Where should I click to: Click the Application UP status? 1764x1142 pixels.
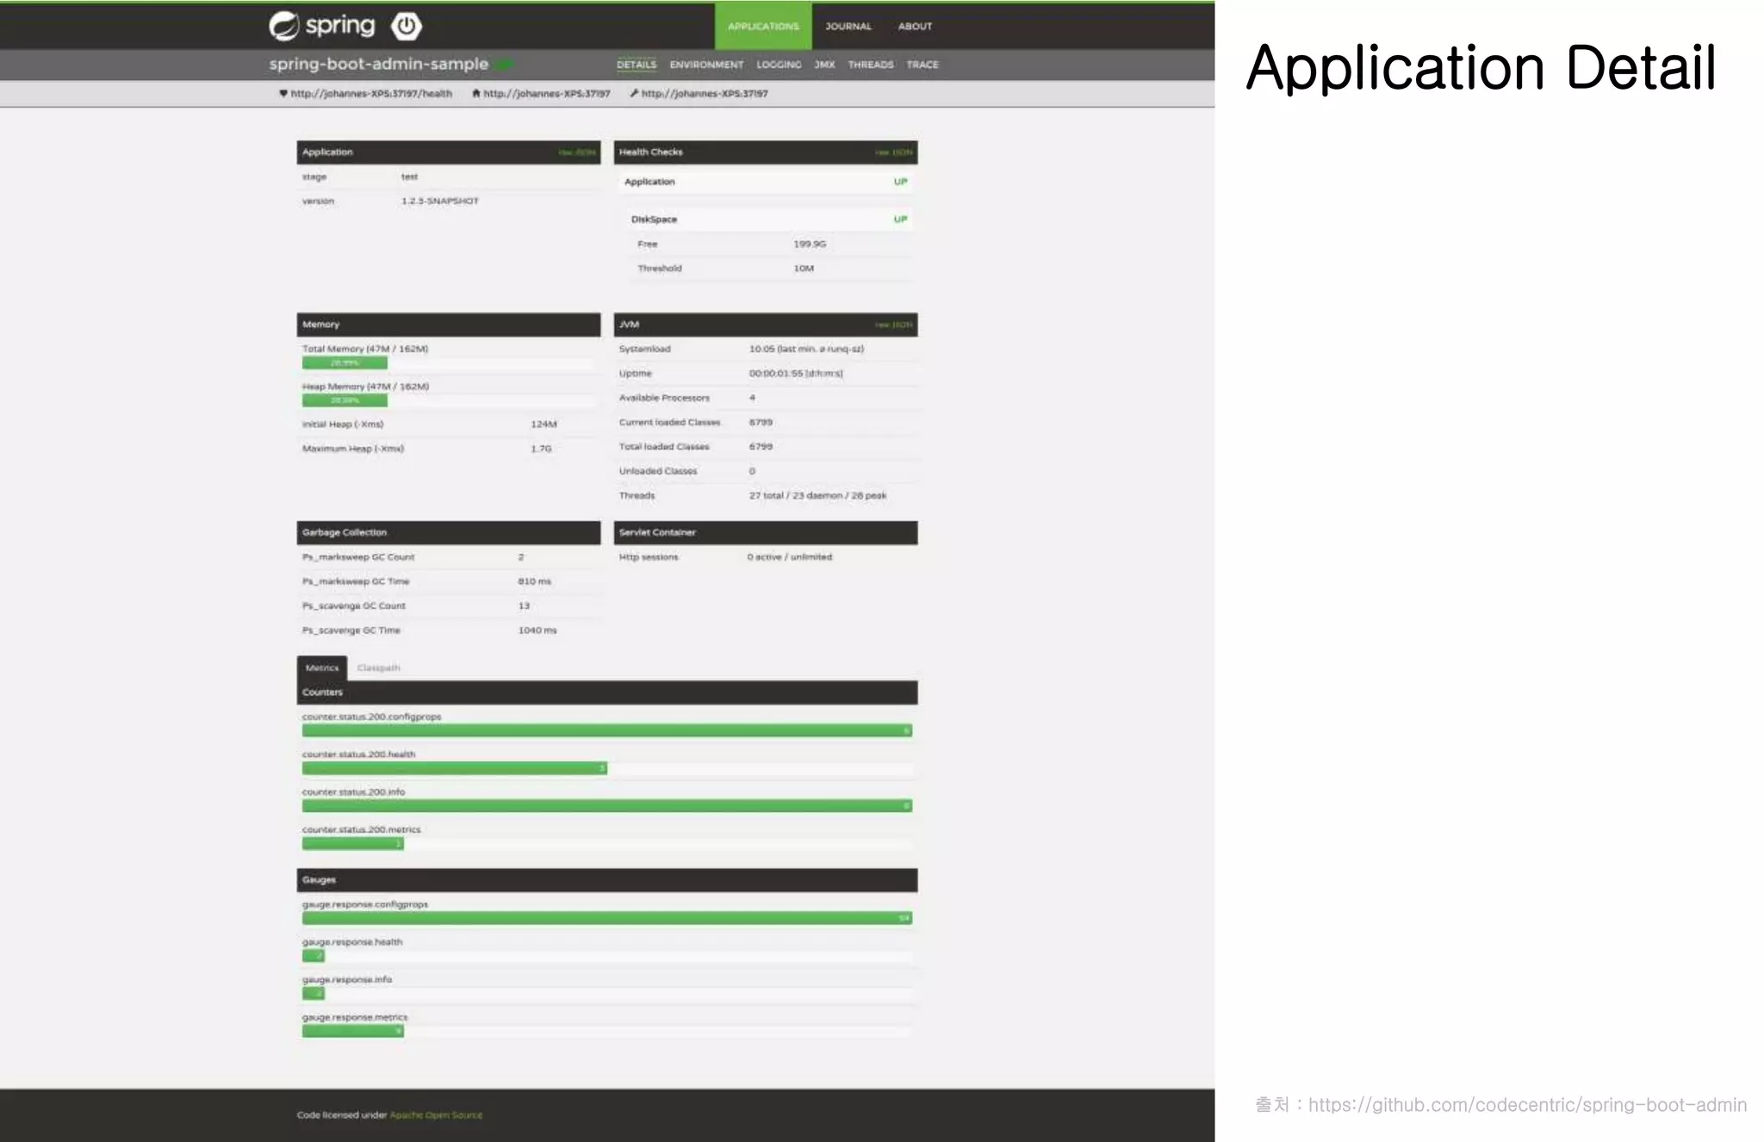[x=900, y=182]
